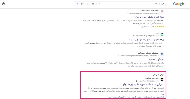Open sponsored result title 'عمر ایران | محاسبه خرید آنلاین | بیمه بازار'
This screenshot has width=190, height=99.
144,84
